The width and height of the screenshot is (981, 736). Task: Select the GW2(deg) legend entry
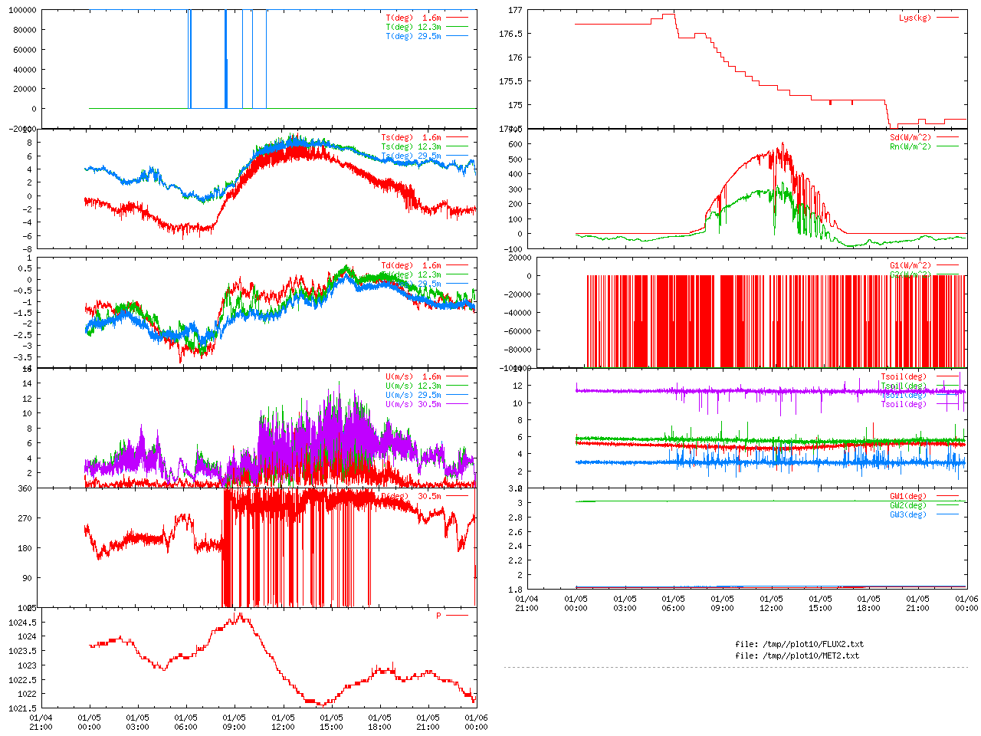907,505
